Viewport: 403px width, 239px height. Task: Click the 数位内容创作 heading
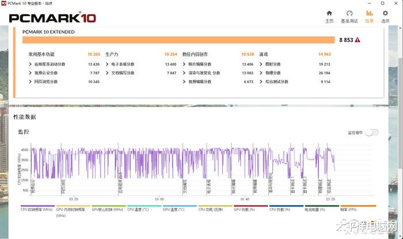click(x=195, y=54)
